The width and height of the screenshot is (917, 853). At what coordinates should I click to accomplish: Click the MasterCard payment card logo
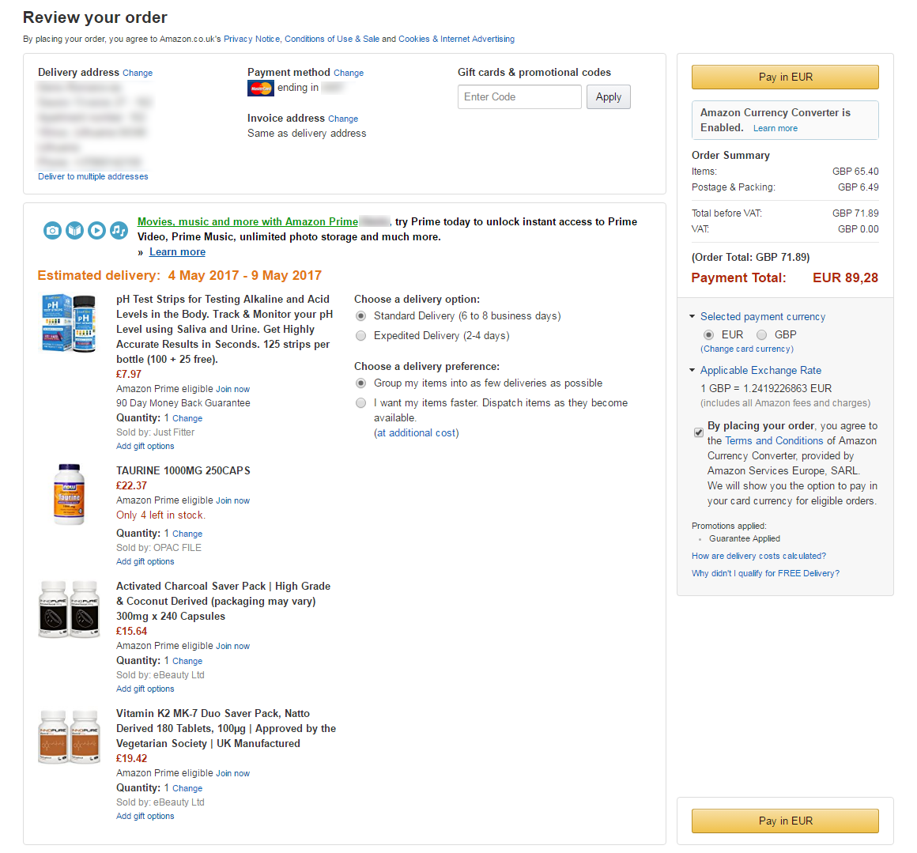point(261,89)
